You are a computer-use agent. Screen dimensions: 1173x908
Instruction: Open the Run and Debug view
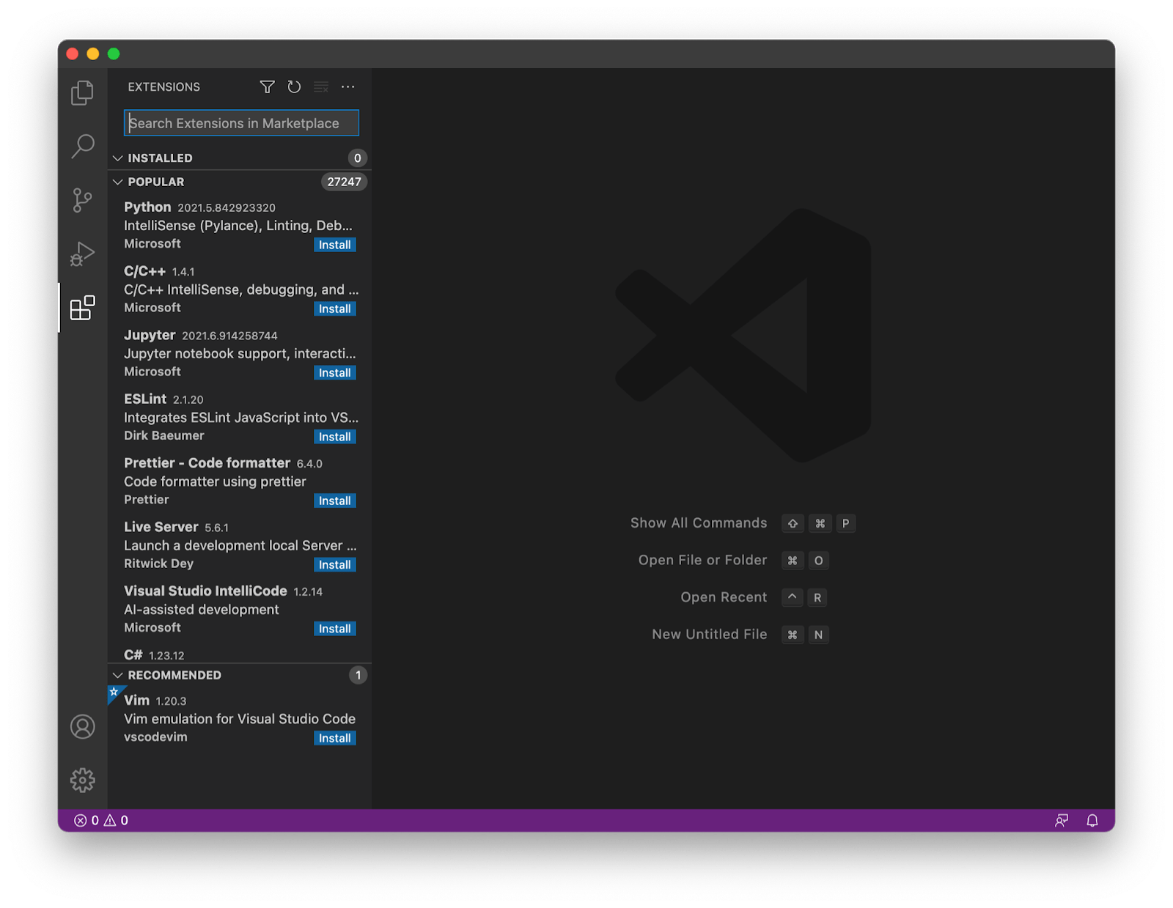click(x=82, y=254)
